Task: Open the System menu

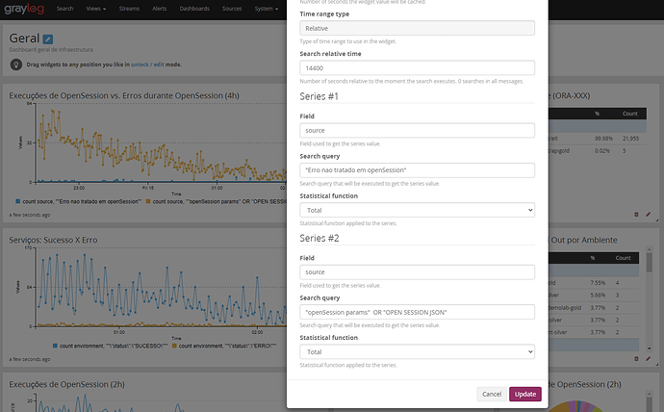Action: click(267, 9)
